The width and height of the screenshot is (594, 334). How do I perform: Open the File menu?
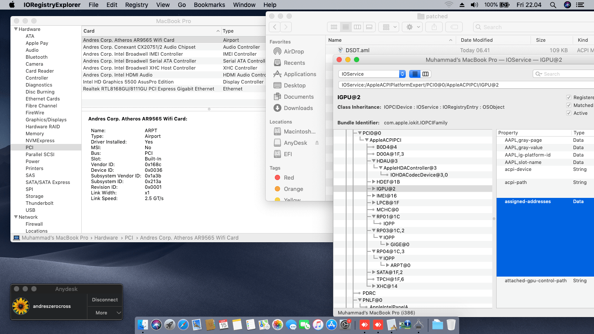93,5
